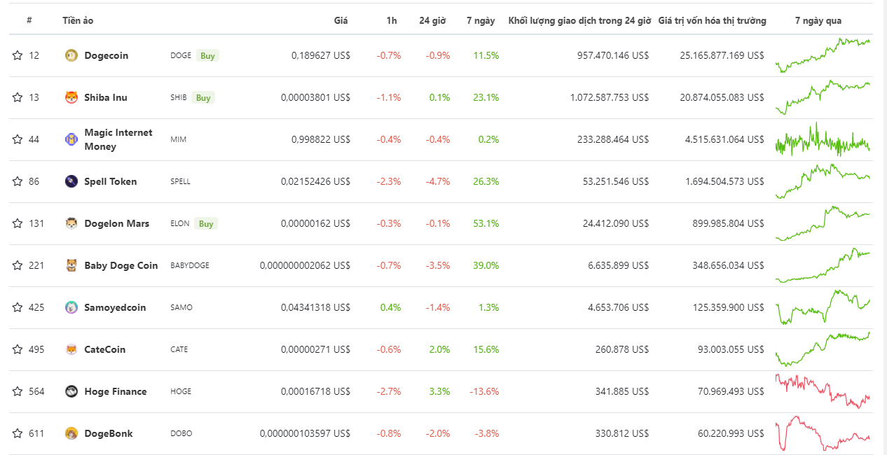Sort the table by the Giá column

[x=341, y=20]
